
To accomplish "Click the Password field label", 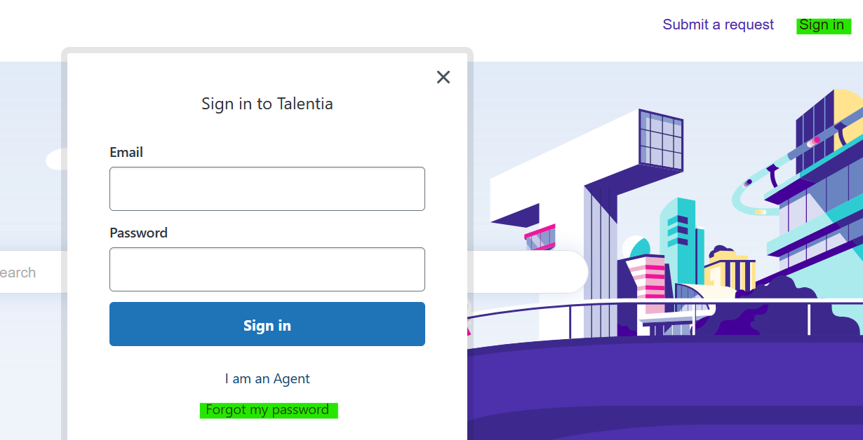I will click(x=138, y=233).
